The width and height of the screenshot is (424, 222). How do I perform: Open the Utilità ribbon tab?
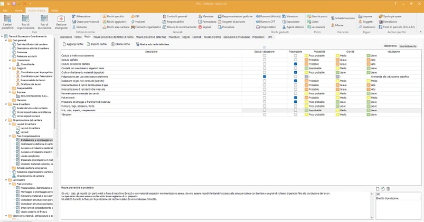(x=54, y=11)
